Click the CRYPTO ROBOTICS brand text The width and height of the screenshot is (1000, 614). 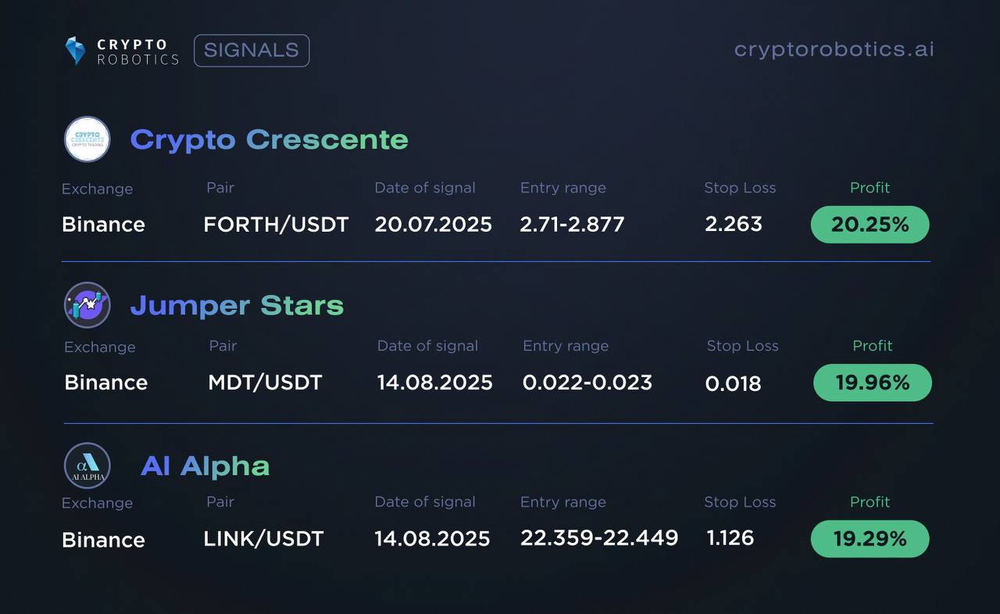click(137, 51)
